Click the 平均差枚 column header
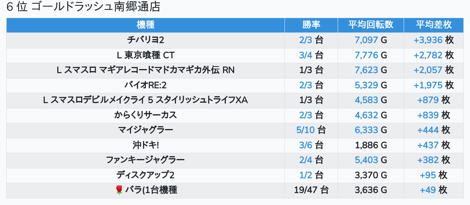 (433, 25)
